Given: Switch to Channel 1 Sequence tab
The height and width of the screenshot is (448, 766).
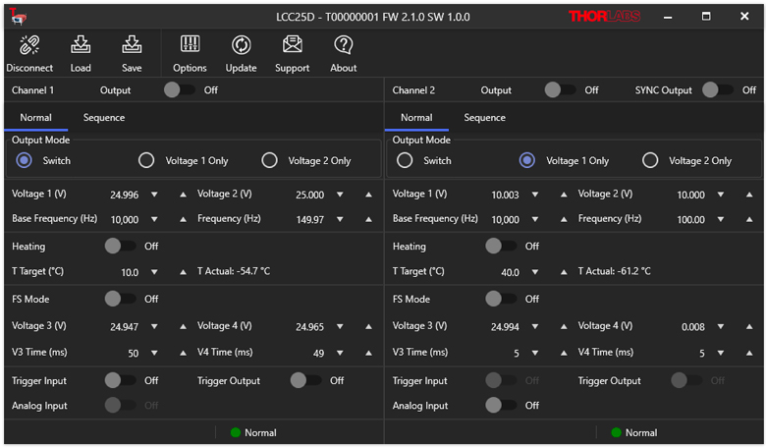Looking at the screenshot, I should point(104,118).
